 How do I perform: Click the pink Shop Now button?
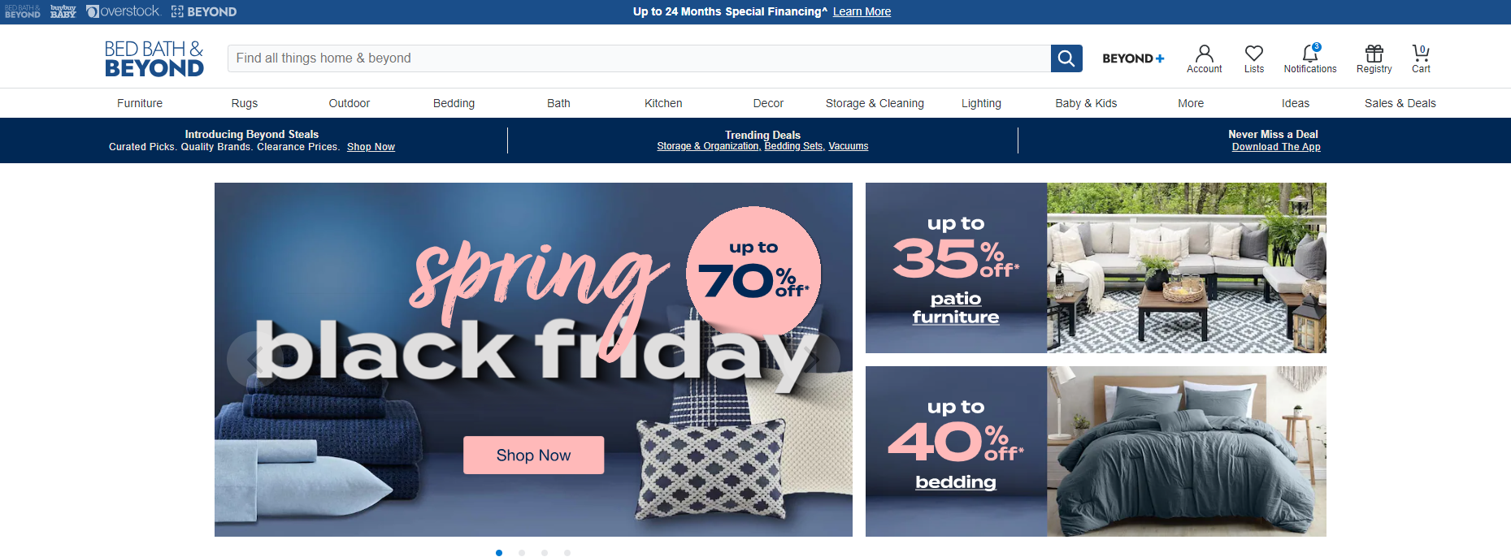(533, 456)
